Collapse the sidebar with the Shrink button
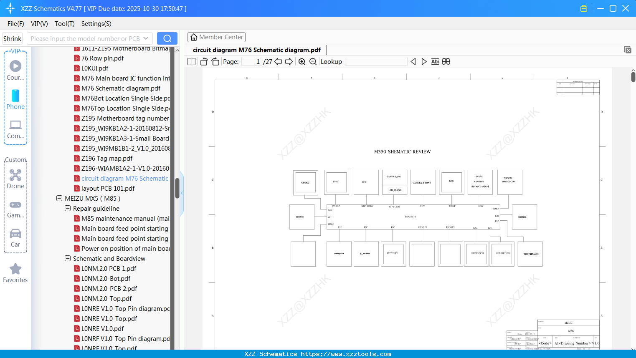This screenshot has width=636, height=358. [x=12, y=38]
